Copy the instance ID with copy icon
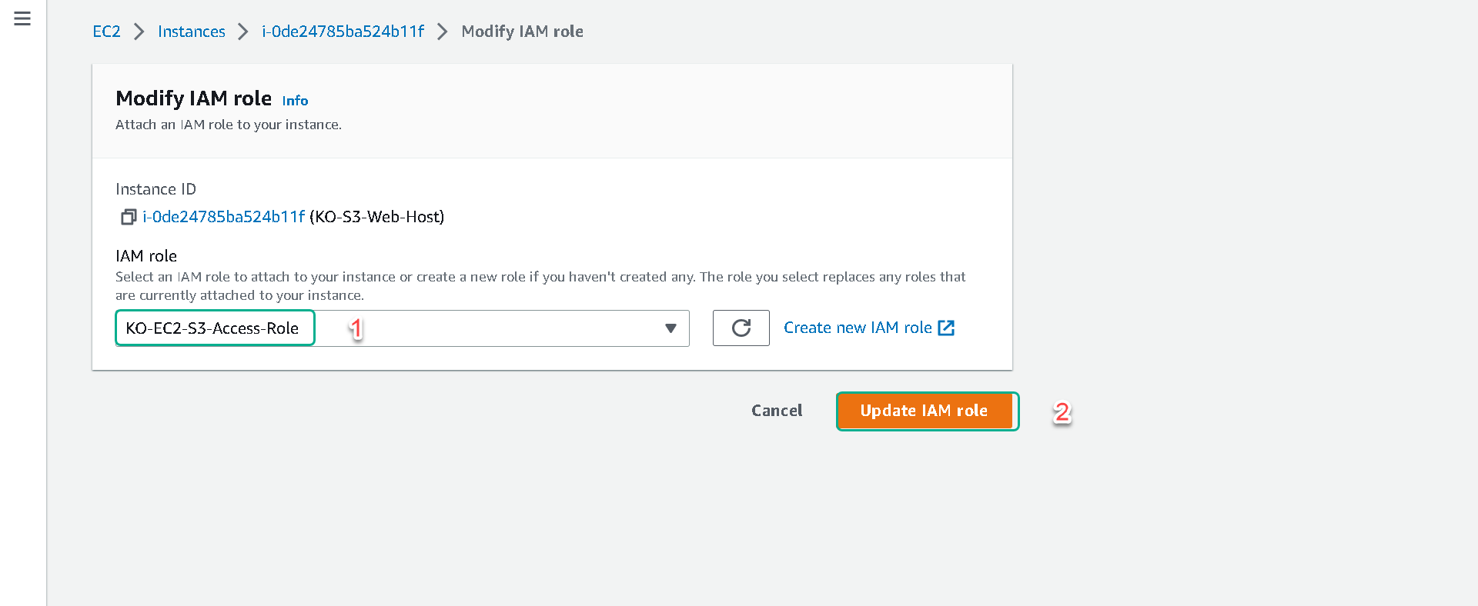 [129, 218]
